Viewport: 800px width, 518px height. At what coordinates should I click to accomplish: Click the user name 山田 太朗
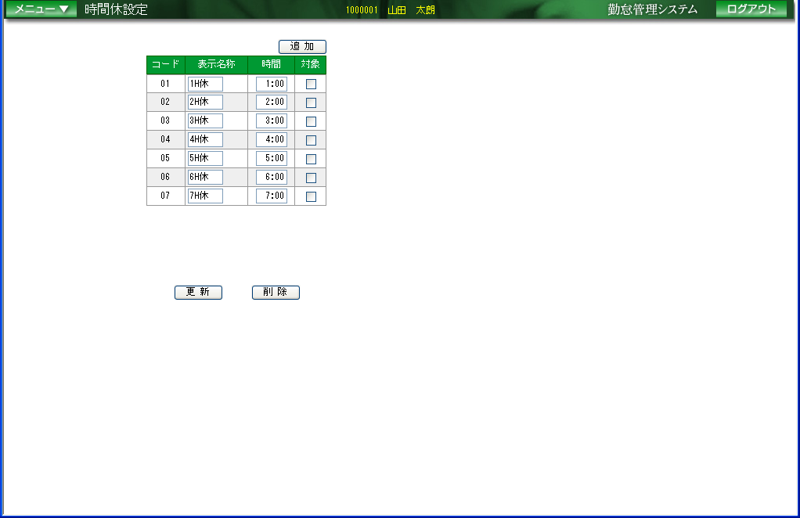(411, 10)
